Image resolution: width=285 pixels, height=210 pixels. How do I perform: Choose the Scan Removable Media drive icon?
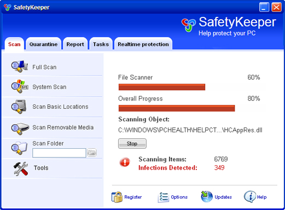20,129
